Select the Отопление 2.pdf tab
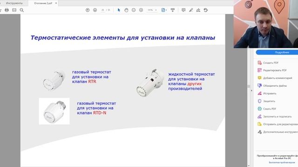This screenshot has width=298, height=167. 43,3
